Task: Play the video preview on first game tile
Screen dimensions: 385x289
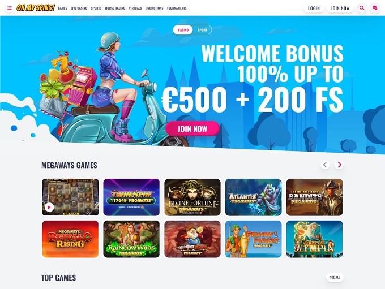Action: click(49, 208)
